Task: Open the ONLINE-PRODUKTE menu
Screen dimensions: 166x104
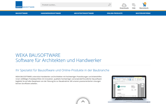Action: tap(115, 13)
